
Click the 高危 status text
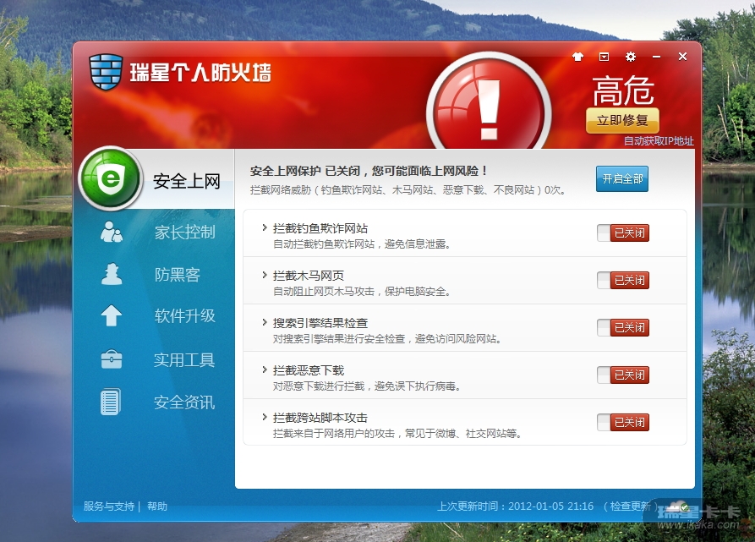(x=623, y=90)
